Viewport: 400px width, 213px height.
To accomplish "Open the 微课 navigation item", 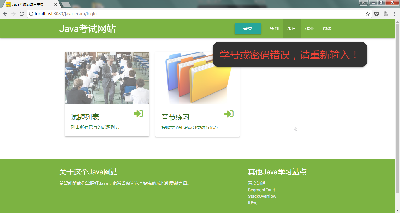I will (327, 29).
